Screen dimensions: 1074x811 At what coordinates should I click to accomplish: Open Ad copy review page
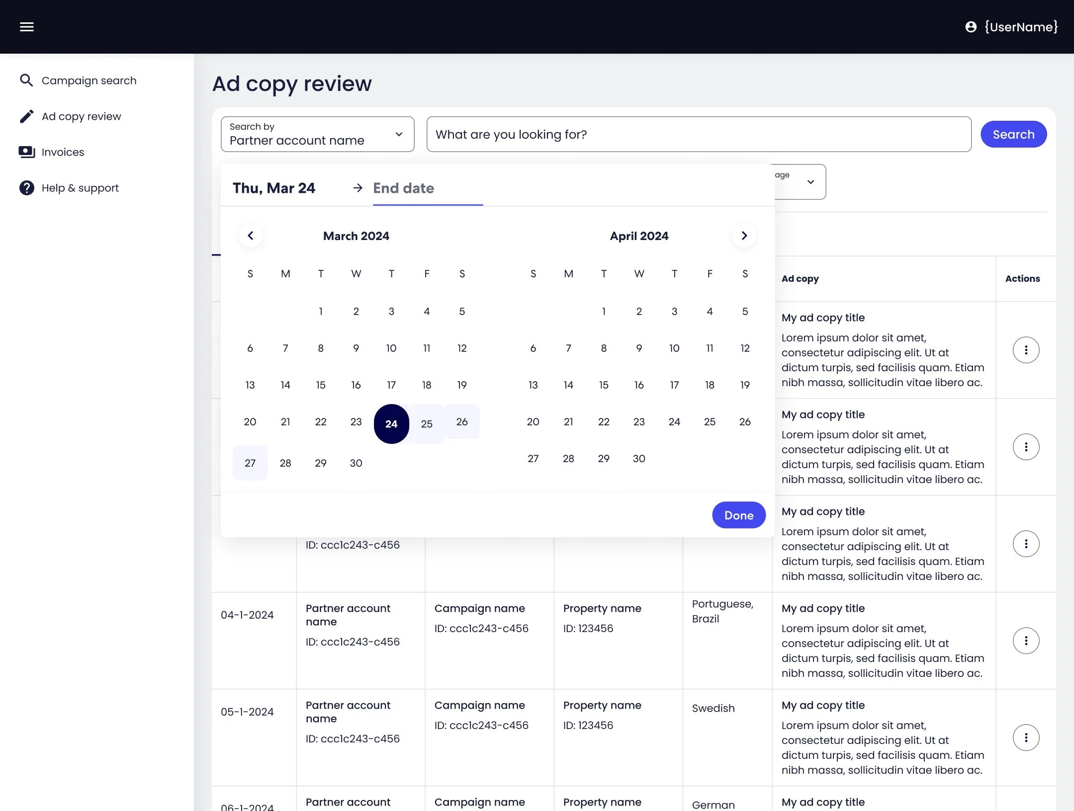tap(82, 116)
